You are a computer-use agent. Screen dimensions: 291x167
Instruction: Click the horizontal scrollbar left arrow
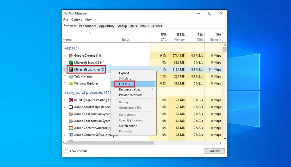(x=64, y=143)
